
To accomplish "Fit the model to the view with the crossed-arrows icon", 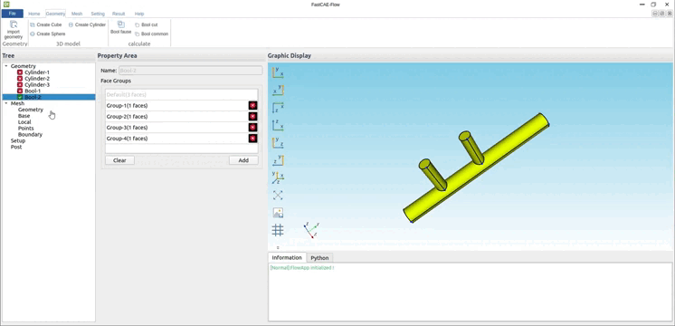I will [278, 196].
